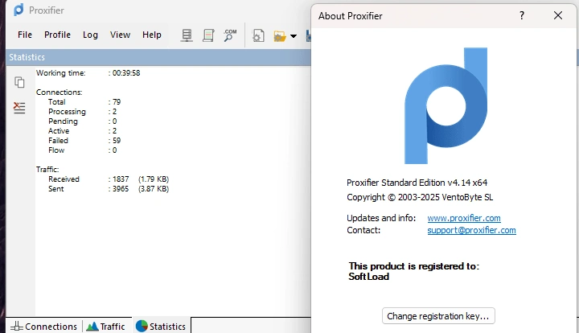Image resolution: width=579 pixels, height=333 pixels.
Task: Open Proxification Rules scroll icon
Action: 208,35
